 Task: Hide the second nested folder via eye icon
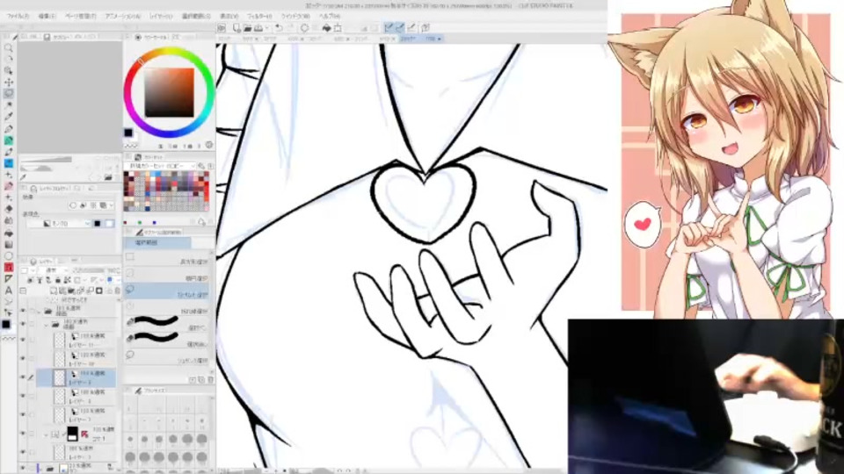pyautogui.click(x=23, y=324)
